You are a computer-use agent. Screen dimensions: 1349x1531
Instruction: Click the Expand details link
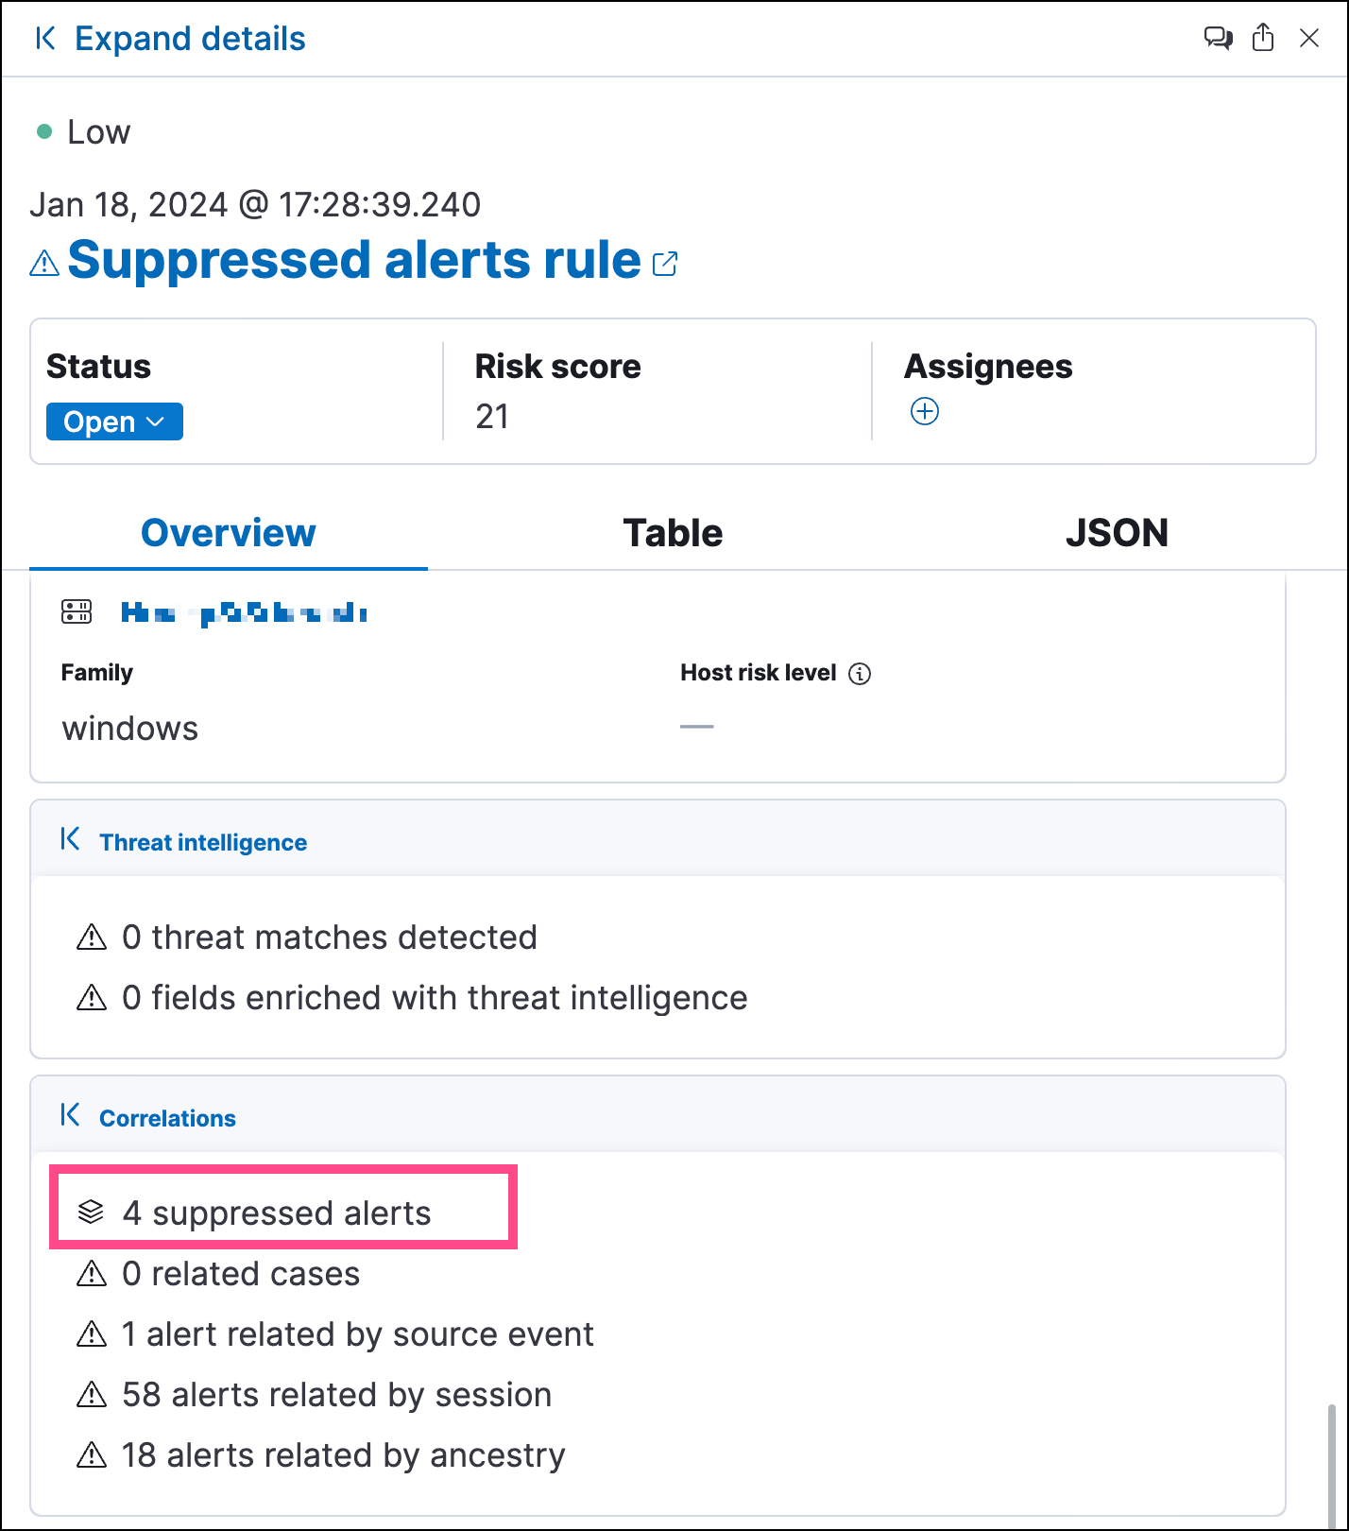click(x=190, y=39)
